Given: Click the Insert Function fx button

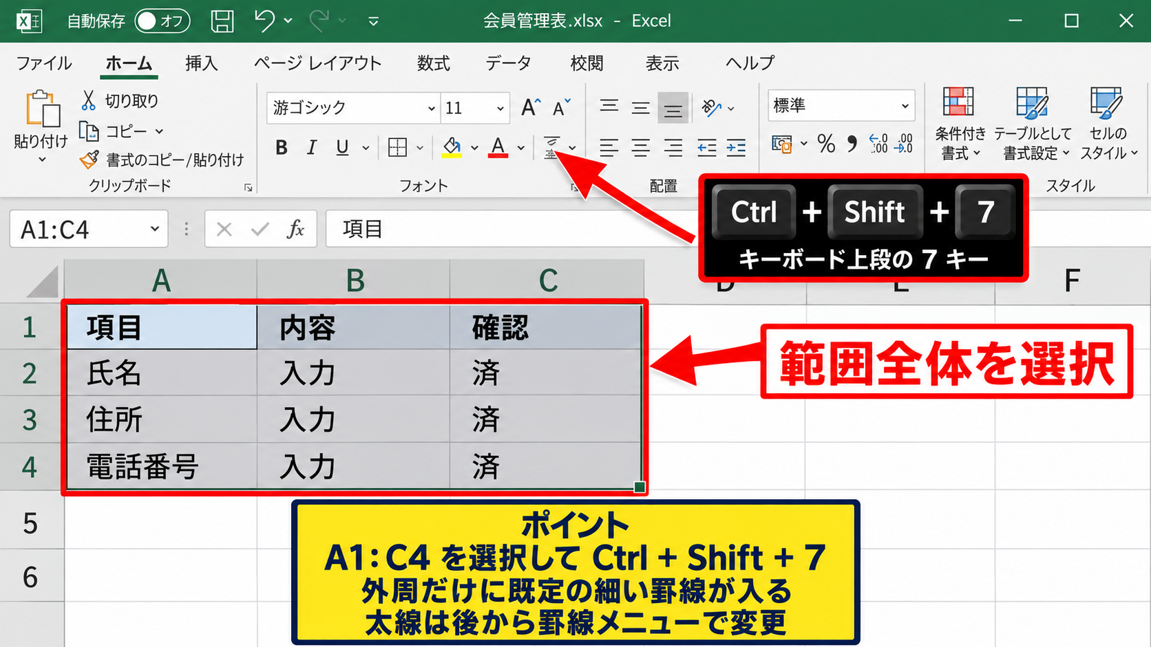Looking at the screenshot, I should point(295,229).
